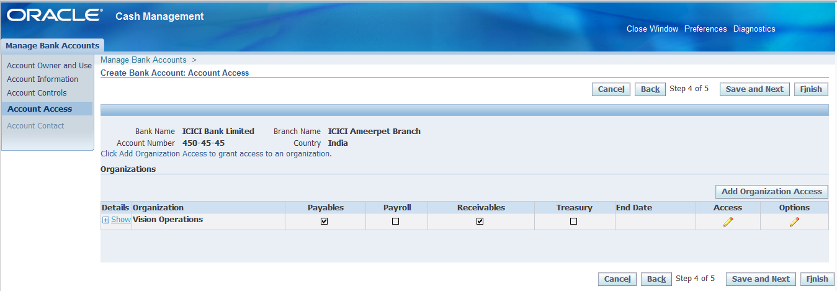The width and height of the screenshot is (837, 291).
Task: Click Add Organization Access button
Action: [771, 192]
